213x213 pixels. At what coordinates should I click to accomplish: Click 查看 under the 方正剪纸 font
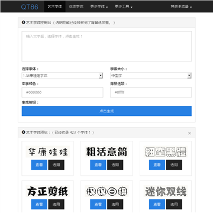(39, 204)
